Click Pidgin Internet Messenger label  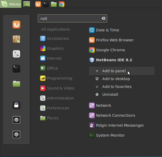120,125
